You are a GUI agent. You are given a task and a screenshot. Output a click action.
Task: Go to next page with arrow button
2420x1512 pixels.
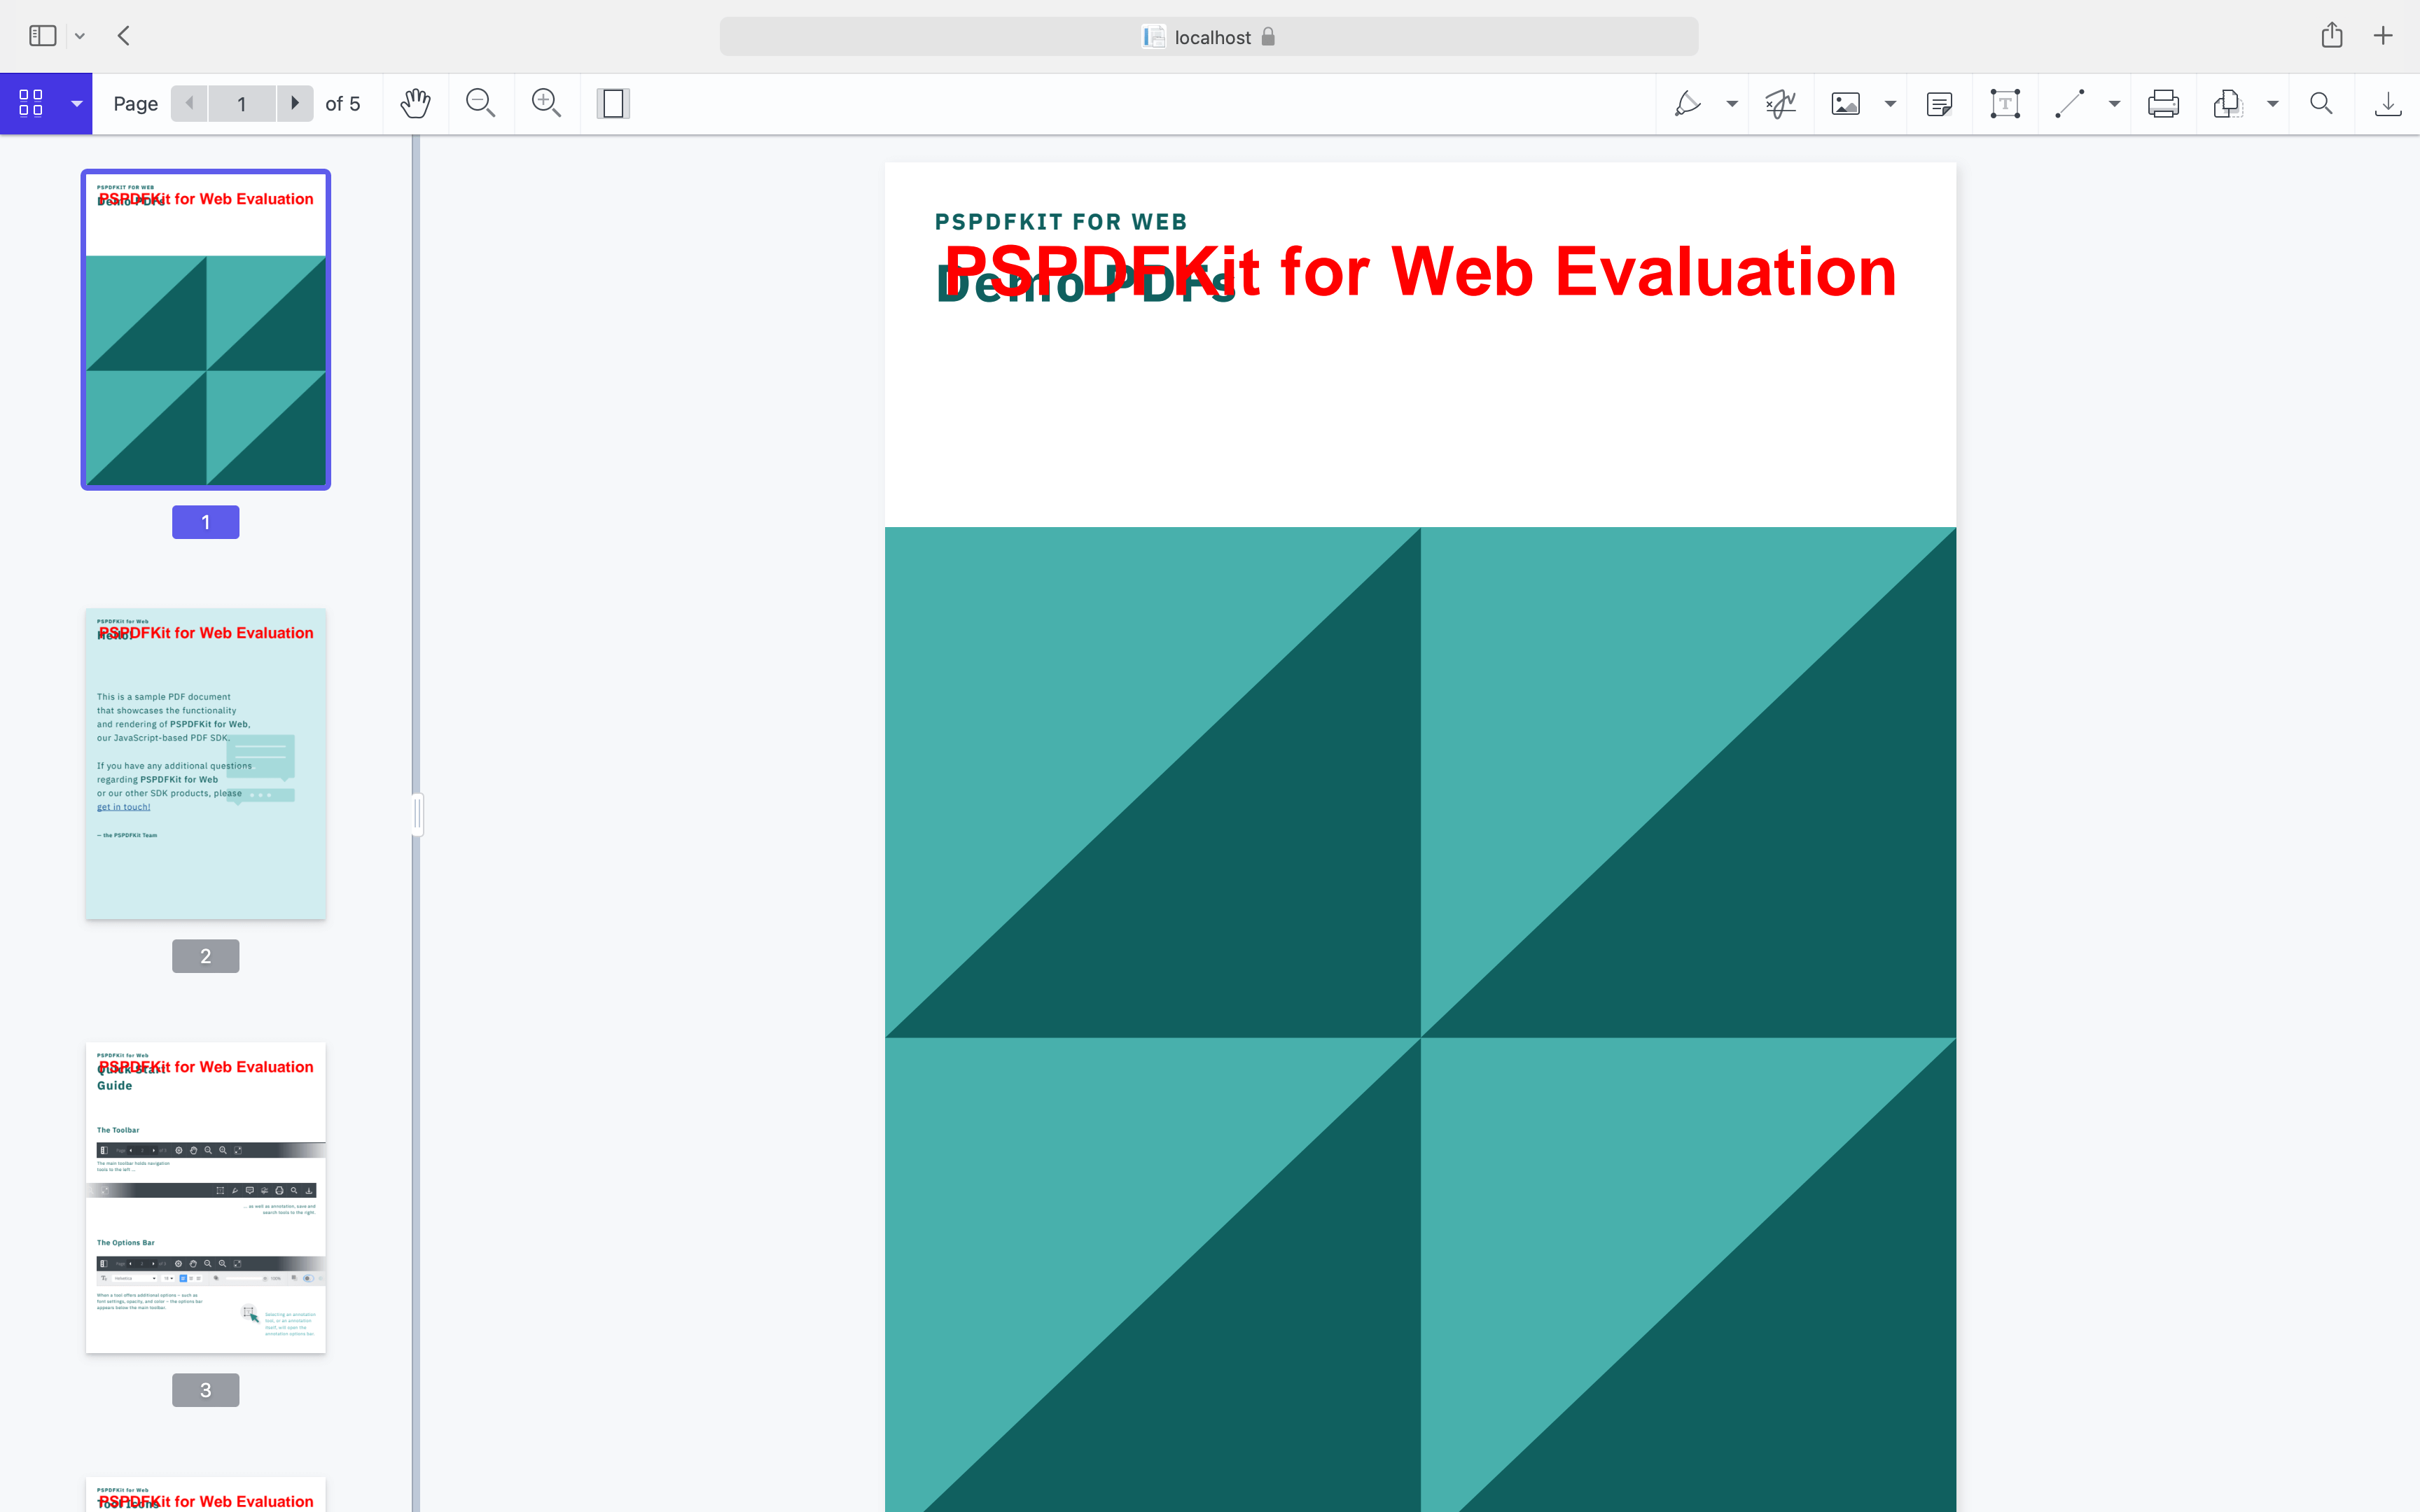[x=294, y=103]
